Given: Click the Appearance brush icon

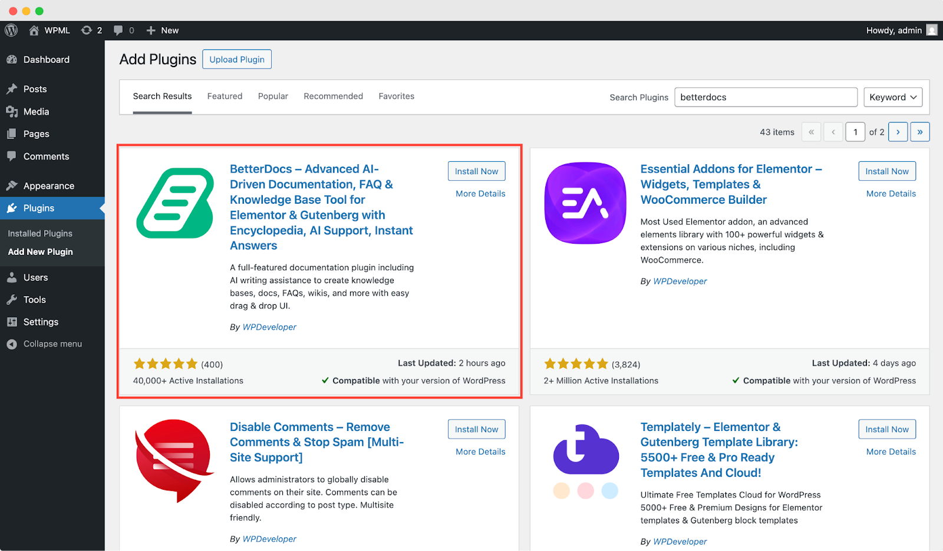Looking at the screenshot, I should (x=12, y=185).
